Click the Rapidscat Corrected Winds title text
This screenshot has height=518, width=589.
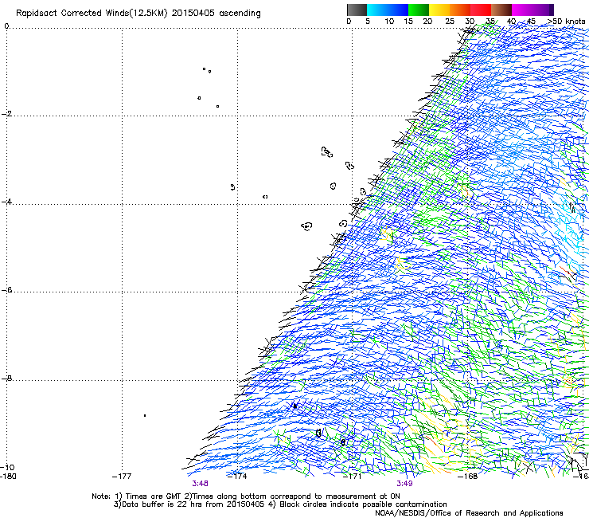[138, 14]
